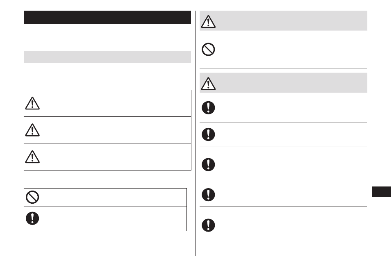The width and height of the screenshot is (391, 275).
Task: Click the blank area of the top-right gray header bar
Action: pyautogui.click(x=292, y=20)
